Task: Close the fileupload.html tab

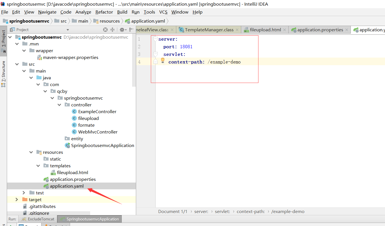Action: click(284, 30)
